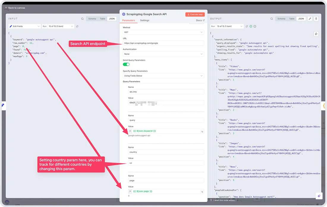Viewport: 327px width, 207px height.
Task: Pin the output data with the pin icon
Action: pyautogui.click(x=316, y=19)
